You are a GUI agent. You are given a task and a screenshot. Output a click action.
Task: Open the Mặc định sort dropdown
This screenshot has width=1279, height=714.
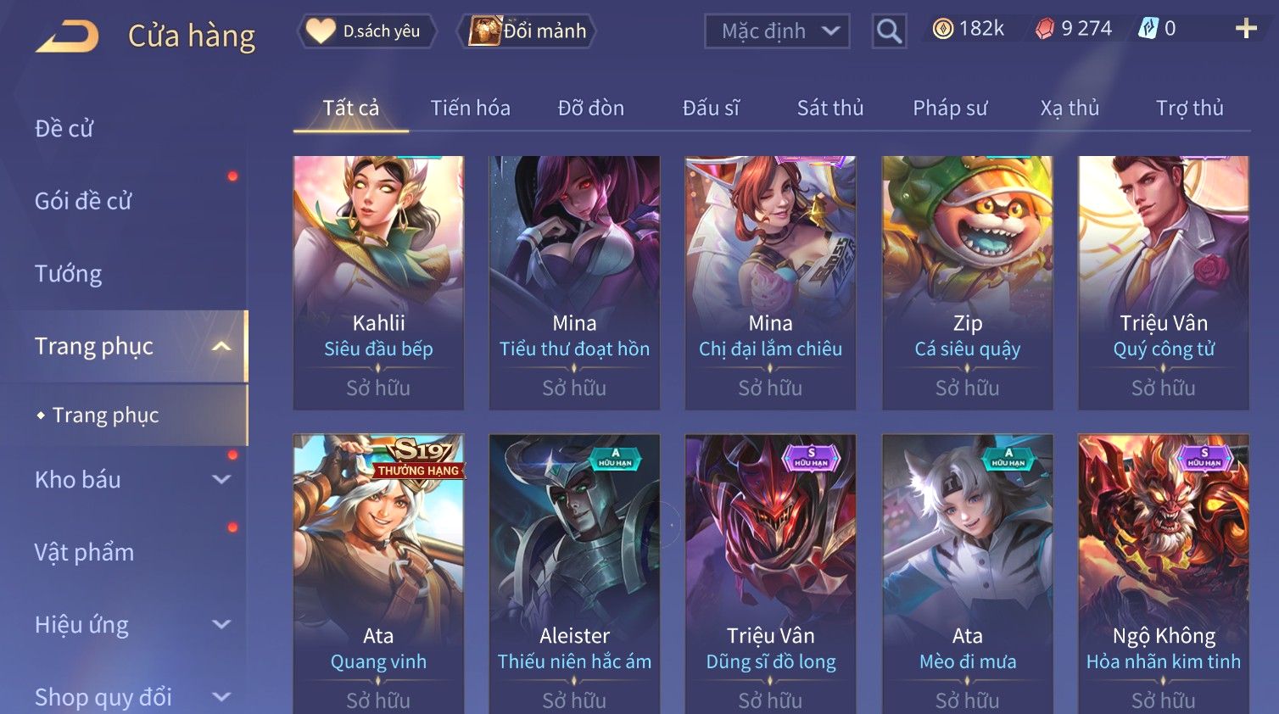tap(777, 31)
